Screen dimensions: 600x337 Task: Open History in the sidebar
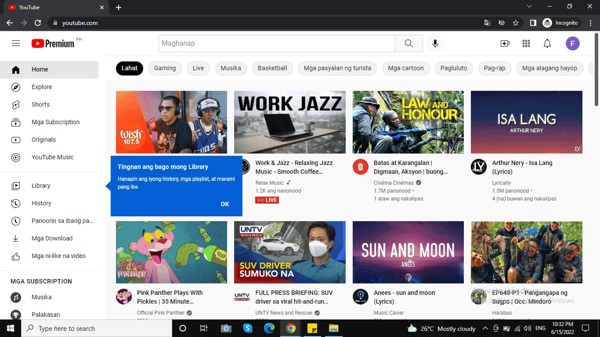(x=49, y=203)
